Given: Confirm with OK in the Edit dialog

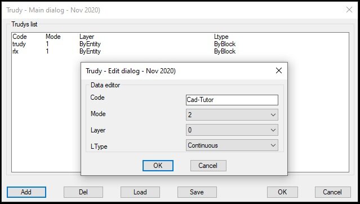Looking at the screenshot, I should click(158, 166).
